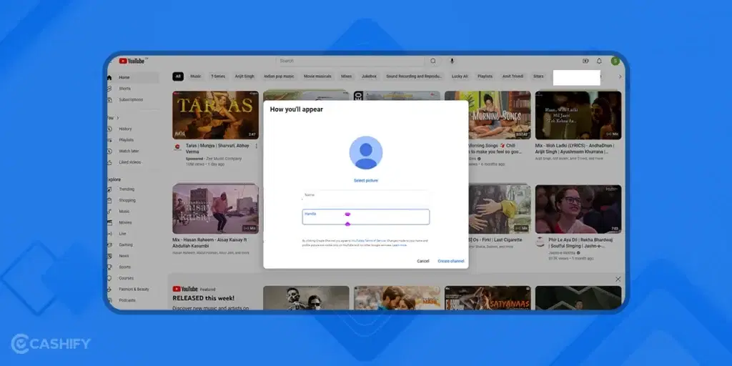This screenshot has height=366, width=732.
Task: Select the Movie musicals chip
Action: point(317,76)
